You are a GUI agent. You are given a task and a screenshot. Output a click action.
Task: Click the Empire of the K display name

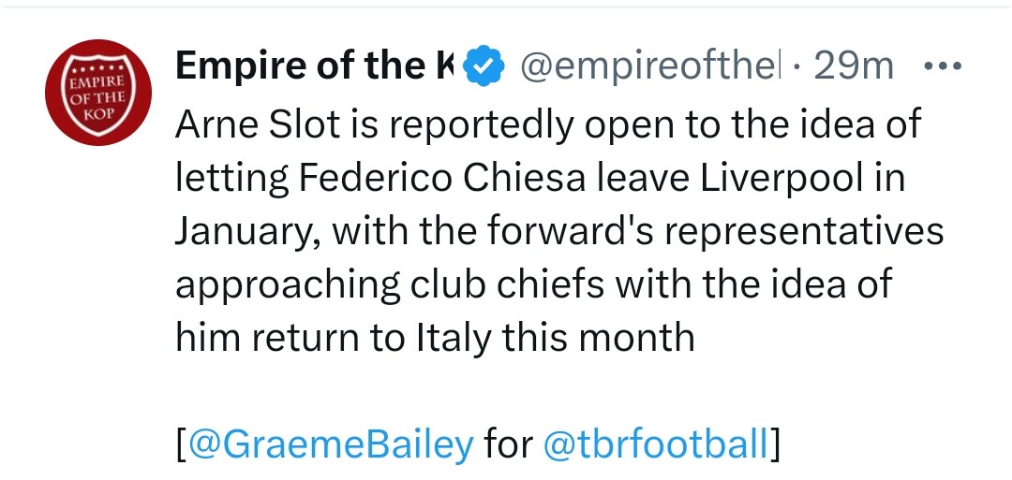click(x=314, y=66)
